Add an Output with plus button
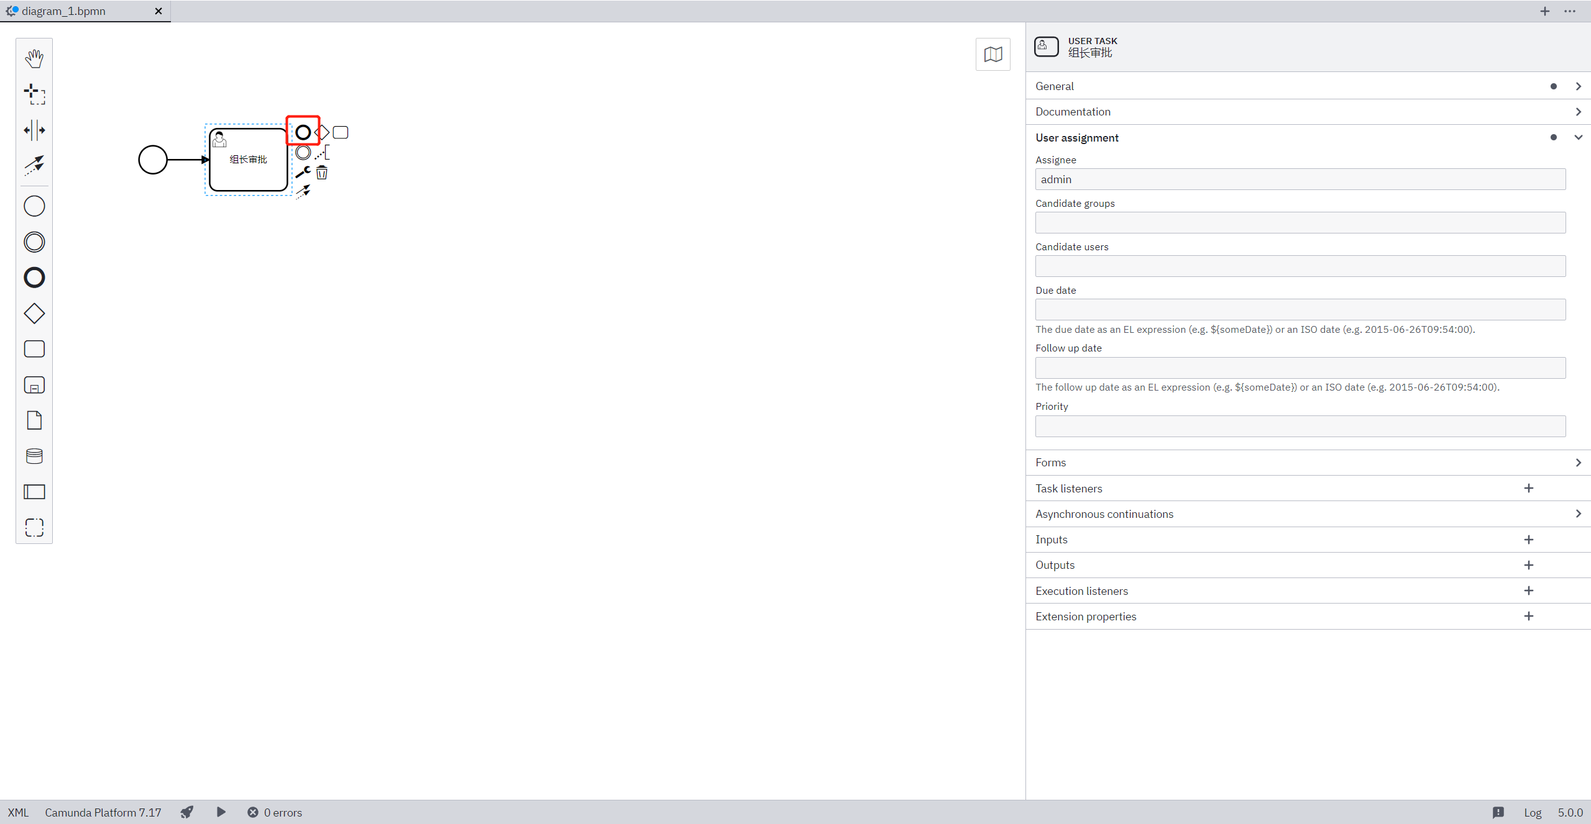1591x824 pixels. click(x=1529, y=565)
